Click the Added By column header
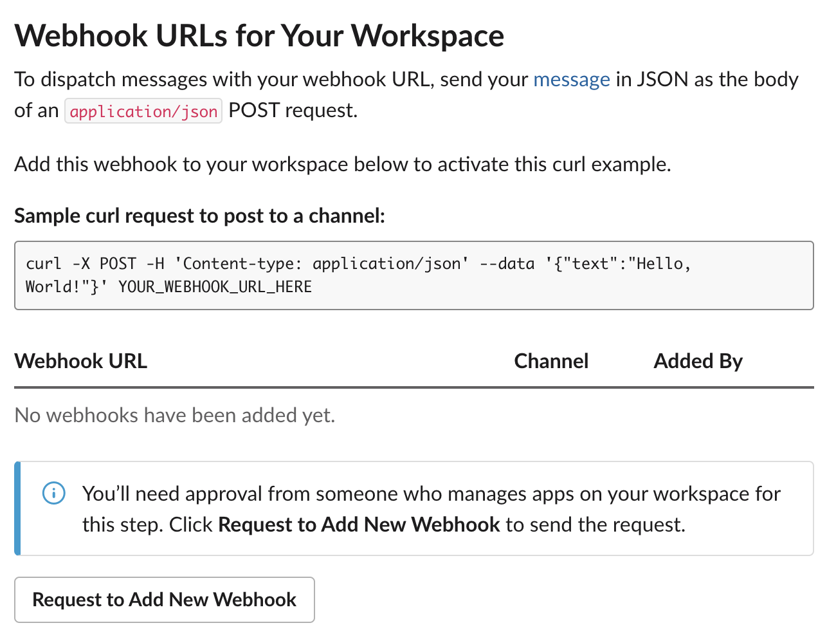The height and width of the screenshot is (641, 836). [x=698, y=361]
